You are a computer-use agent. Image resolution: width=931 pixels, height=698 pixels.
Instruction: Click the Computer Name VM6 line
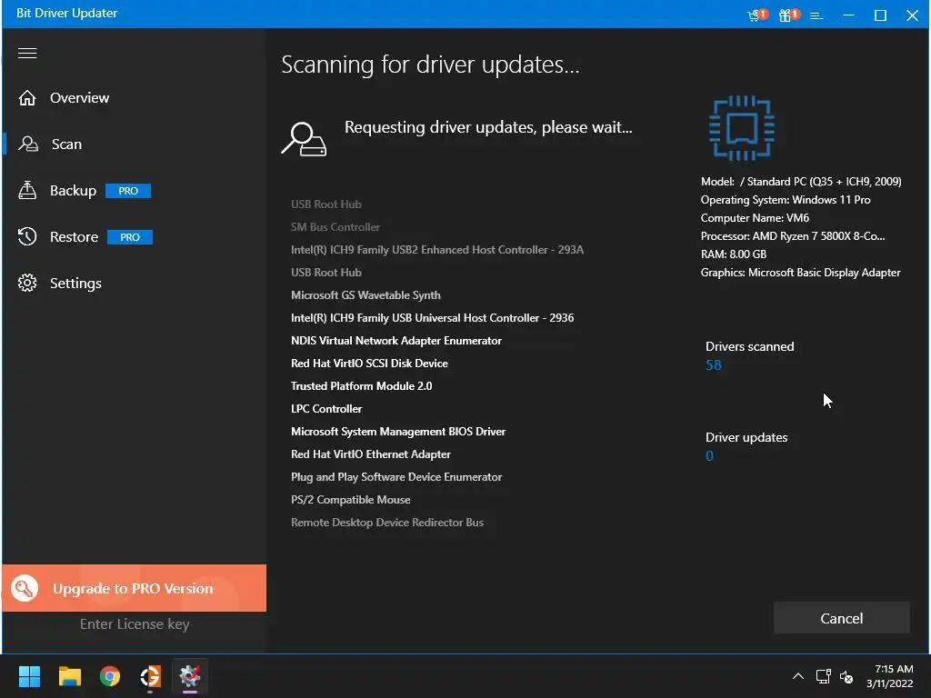point(755,218)
